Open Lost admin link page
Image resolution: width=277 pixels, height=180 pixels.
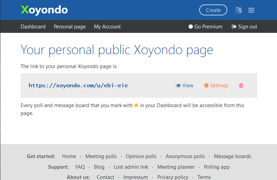[131, 167]
